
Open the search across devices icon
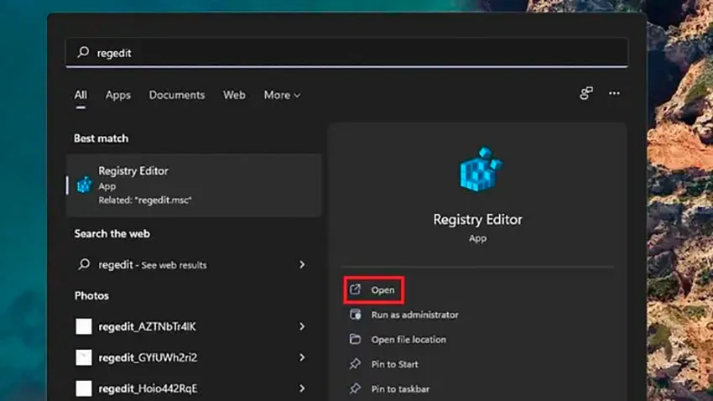pos(586,93)
